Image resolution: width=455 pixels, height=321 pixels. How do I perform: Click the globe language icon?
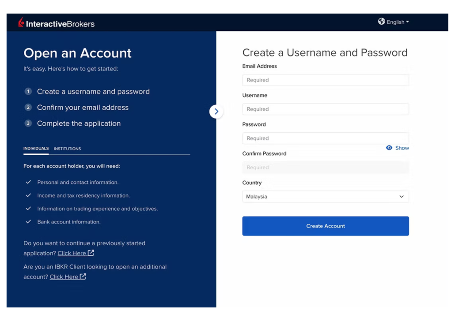point(381,22)
